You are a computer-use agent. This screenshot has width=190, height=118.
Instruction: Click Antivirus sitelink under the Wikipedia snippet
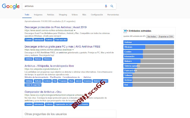tap(87, 77)
